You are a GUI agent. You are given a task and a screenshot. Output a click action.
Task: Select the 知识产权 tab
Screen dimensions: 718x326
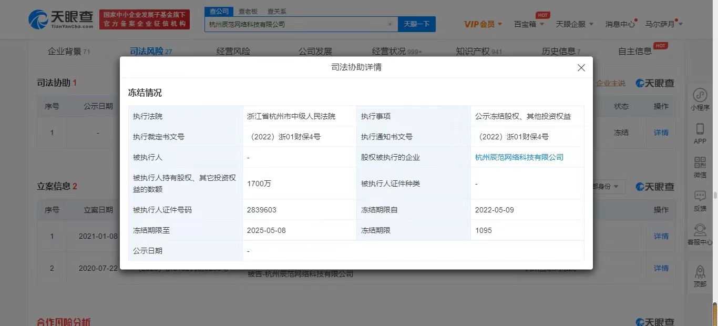tap(479, 51)
